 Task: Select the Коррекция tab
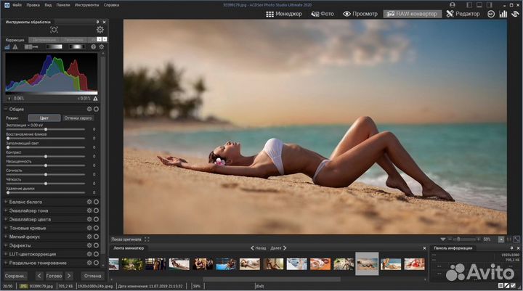click(x=15, y=40)
